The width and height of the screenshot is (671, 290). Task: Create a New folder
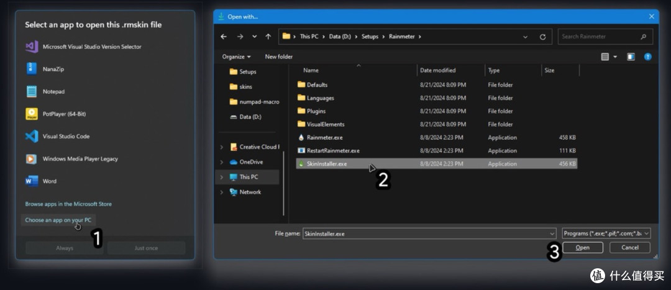[278, 57]
